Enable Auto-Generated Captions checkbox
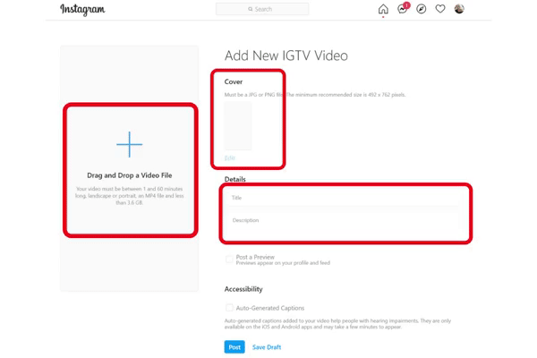Viewport: 537px width, 358px height. [229, 307]
